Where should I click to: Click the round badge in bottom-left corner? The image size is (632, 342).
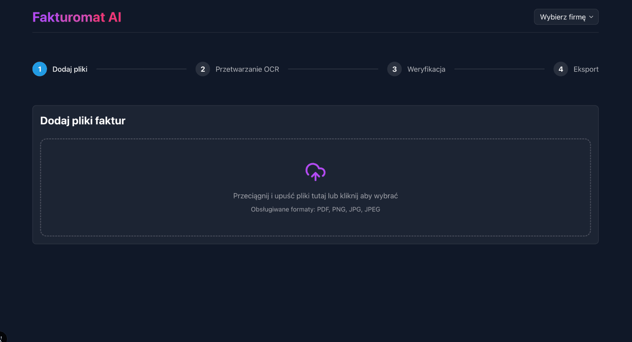click(x=2, y=337)
